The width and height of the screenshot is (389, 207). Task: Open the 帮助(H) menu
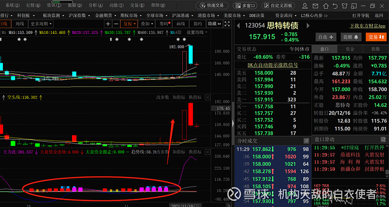[x=159, y=5]
